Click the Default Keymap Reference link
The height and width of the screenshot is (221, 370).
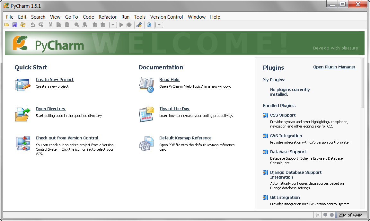[185, 138]
